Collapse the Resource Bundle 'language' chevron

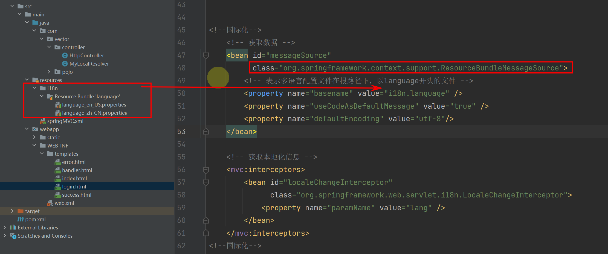click(x=42, y=96)
